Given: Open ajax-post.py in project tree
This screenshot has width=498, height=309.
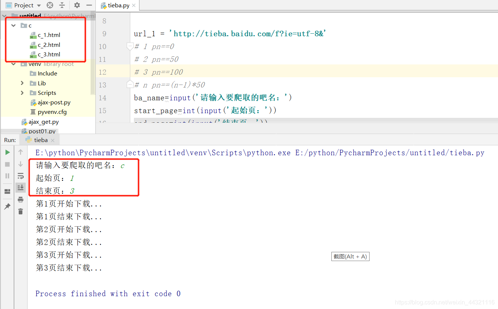Looking at the screenshot, I should [x=54, y=103].
